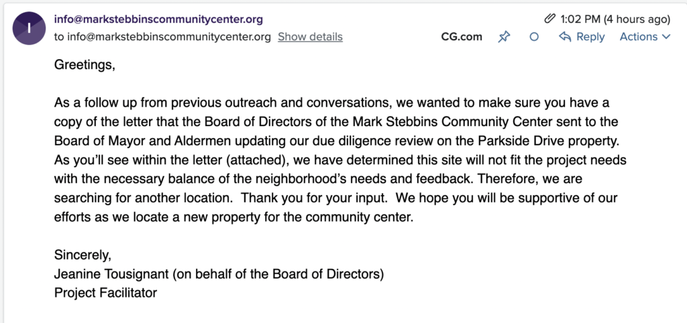Click the 1:02 PM timestamp
The image size is (687, 323).
tap(615, 19)
